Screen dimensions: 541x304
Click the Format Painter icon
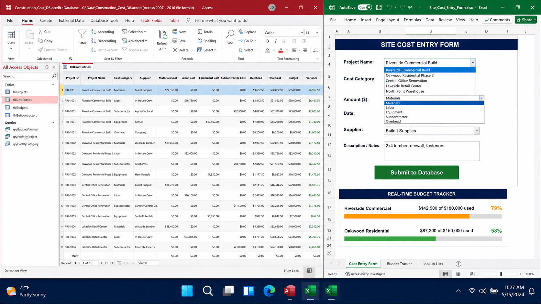(x=40, y=50)
